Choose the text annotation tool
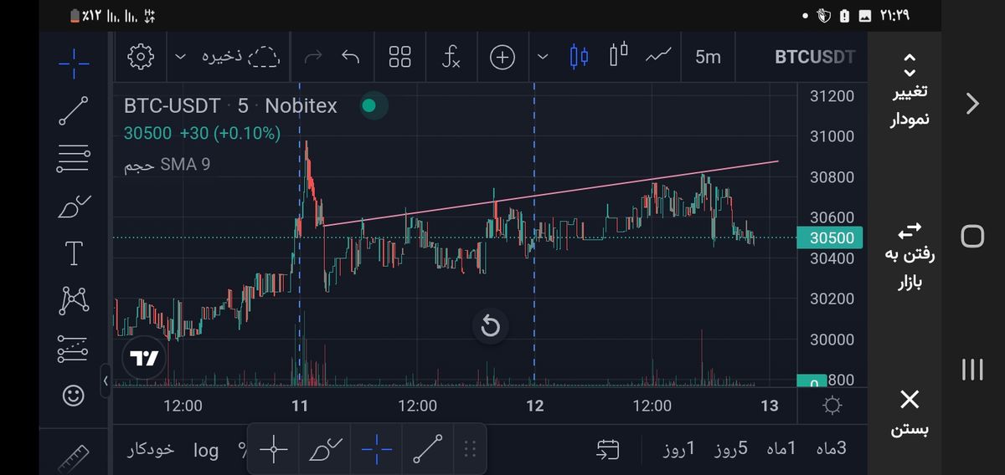The height and width of the screenshot is (475, 1005). coord(74,253)
